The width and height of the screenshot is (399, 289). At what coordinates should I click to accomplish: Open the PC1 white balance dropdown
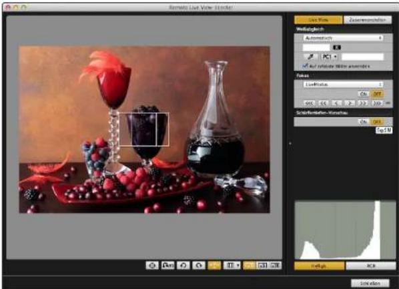tap(330, 57)
